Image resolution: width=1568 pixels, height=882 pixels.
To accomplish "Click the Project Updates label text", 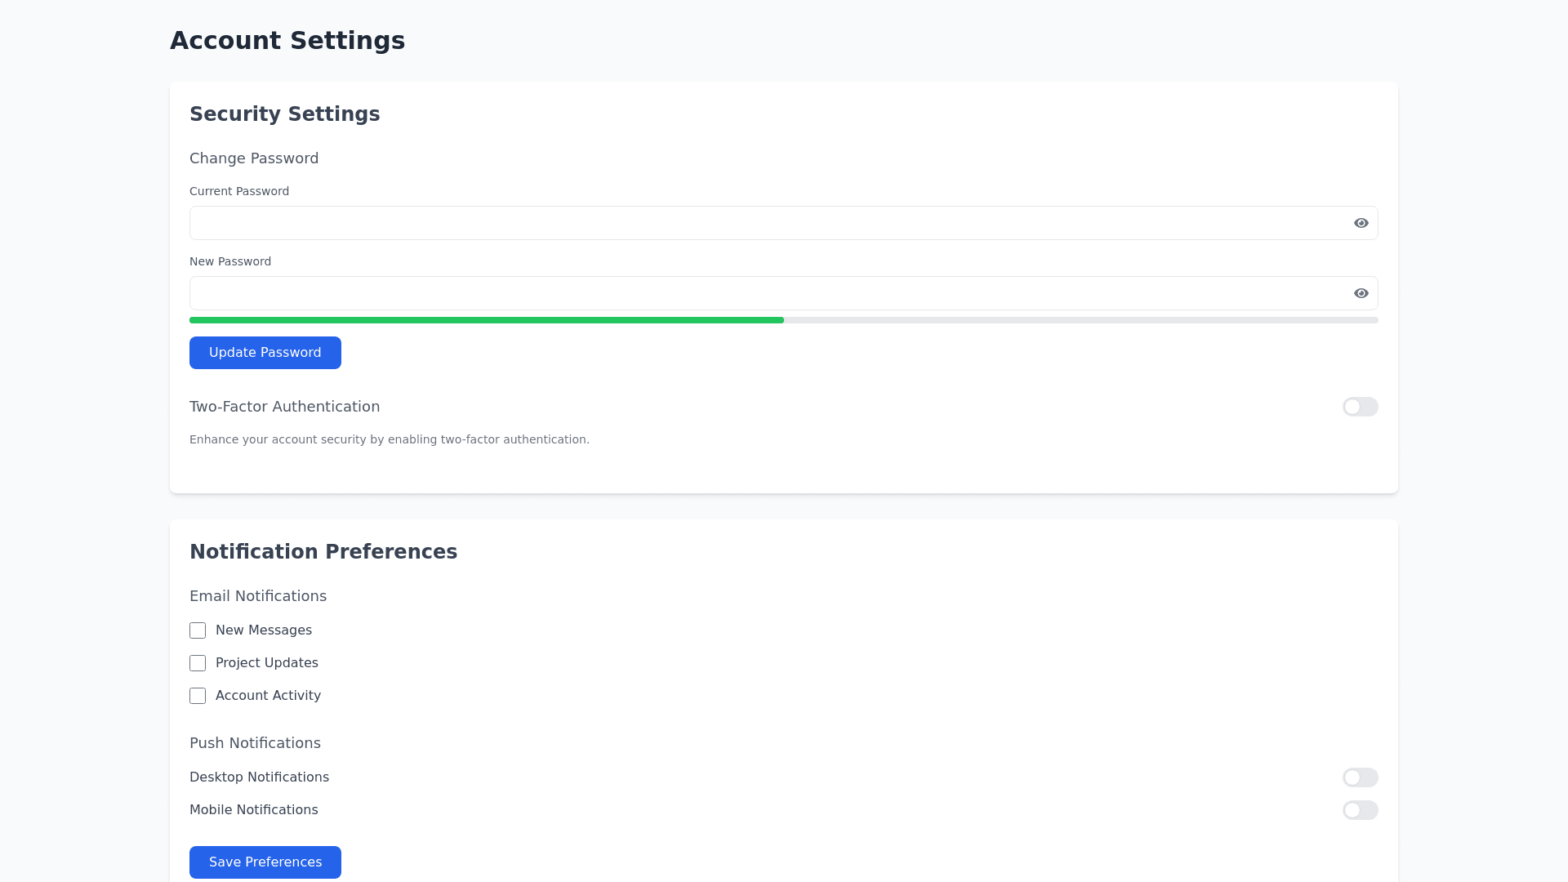I will 266,663.
